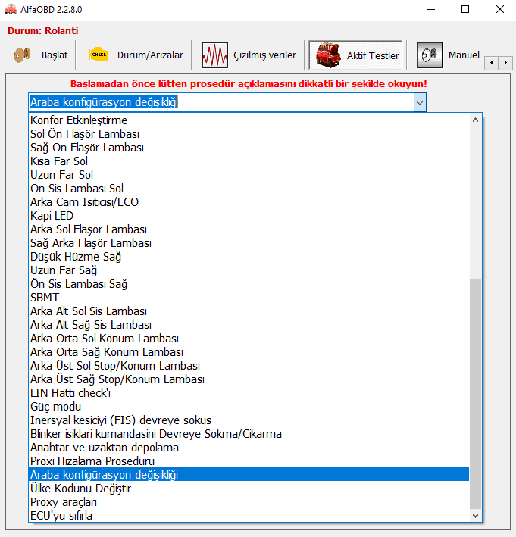Click the Aktif Testler label
The width and height of the screenshot is (516, 537).
(373, 55)
